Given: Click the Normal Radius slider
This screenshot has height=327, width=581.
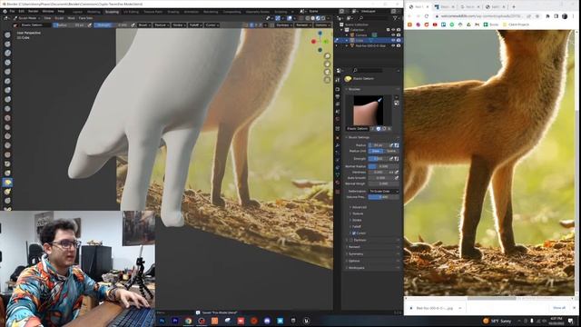Looking at the screenshot, I should [x=383, y=166].
